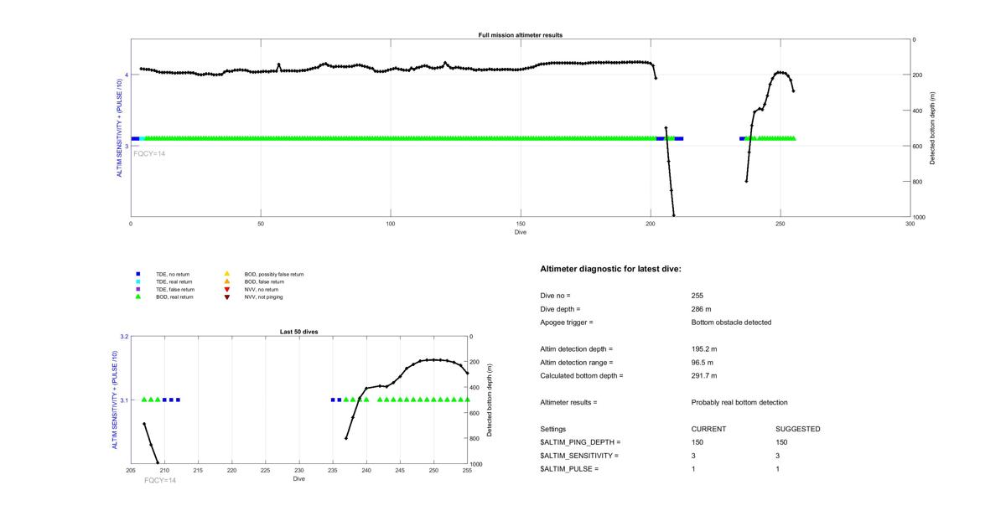Select the CURRENT value 3 for ALTIM_SENSITIVITY

click(x=694, y=456)
